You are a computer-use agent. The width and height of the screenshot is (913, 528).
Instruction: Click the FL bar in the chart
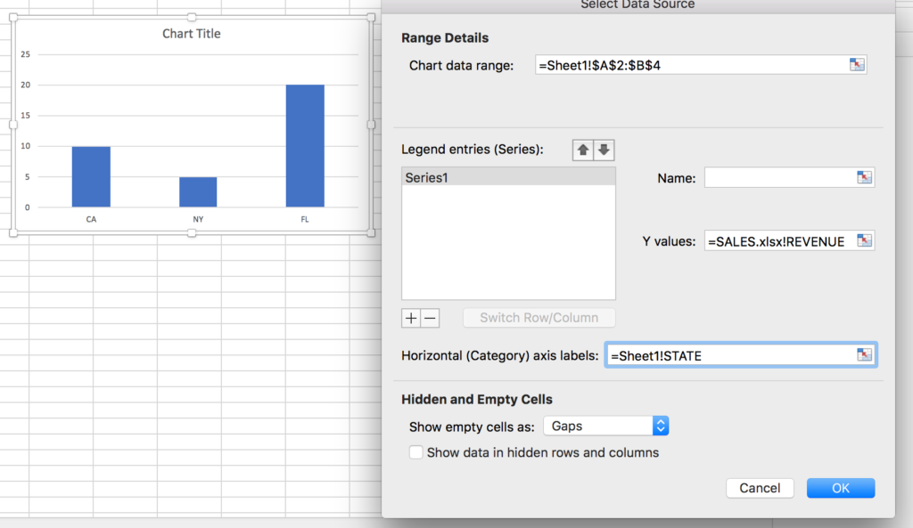click(x=305, y=146)
